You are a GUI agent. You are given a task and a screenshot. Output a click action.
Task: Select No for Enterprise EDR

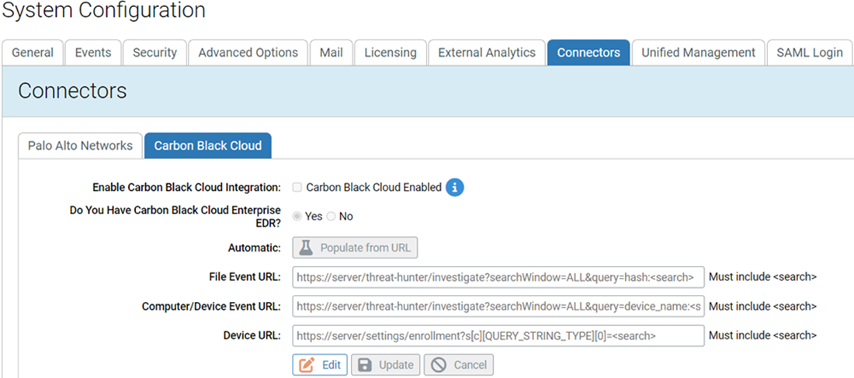pyautogui.click(x=332, y=217)
